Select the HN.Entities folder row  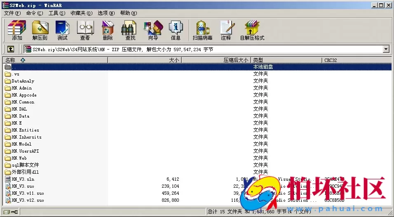pos(197,130)
